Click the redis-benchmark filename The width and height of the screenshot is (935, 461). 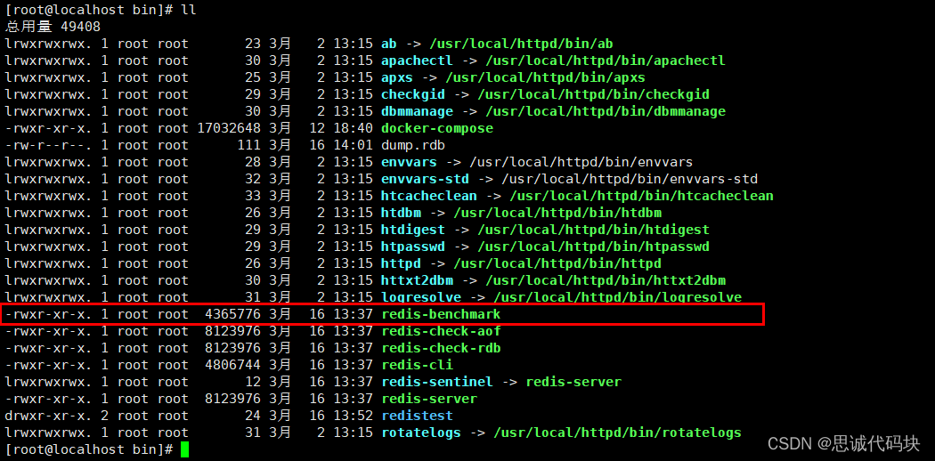pos(441,314)
